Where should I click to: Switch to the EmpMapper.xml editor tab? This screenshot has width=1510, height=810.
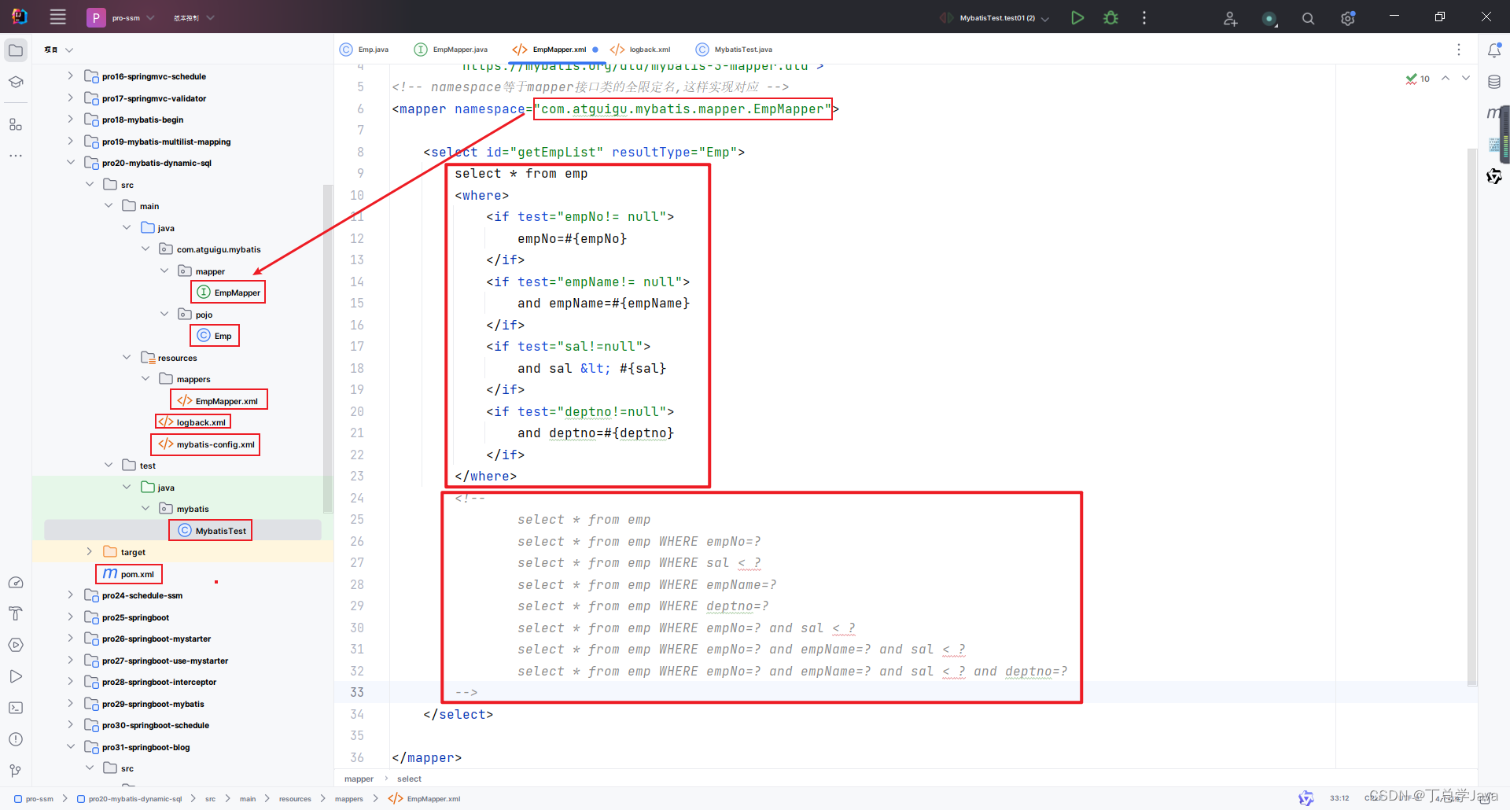(x=555, y=50)
